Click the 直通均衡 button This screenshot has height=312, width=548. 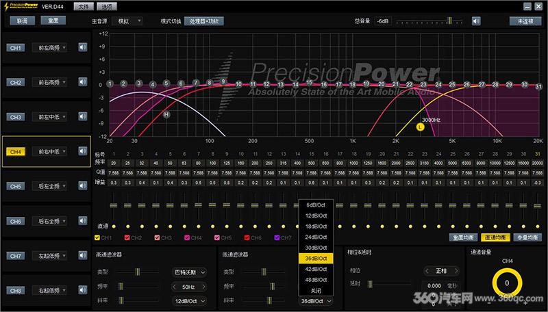495,237
